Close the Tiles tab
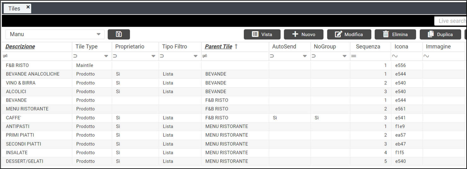The image size is (467, 169). tap(28, 7)
